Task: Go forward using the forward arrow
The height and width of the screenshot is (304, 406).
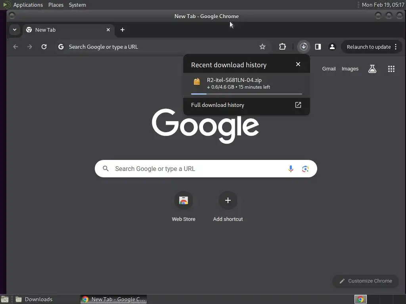Action: pos(30,47)
